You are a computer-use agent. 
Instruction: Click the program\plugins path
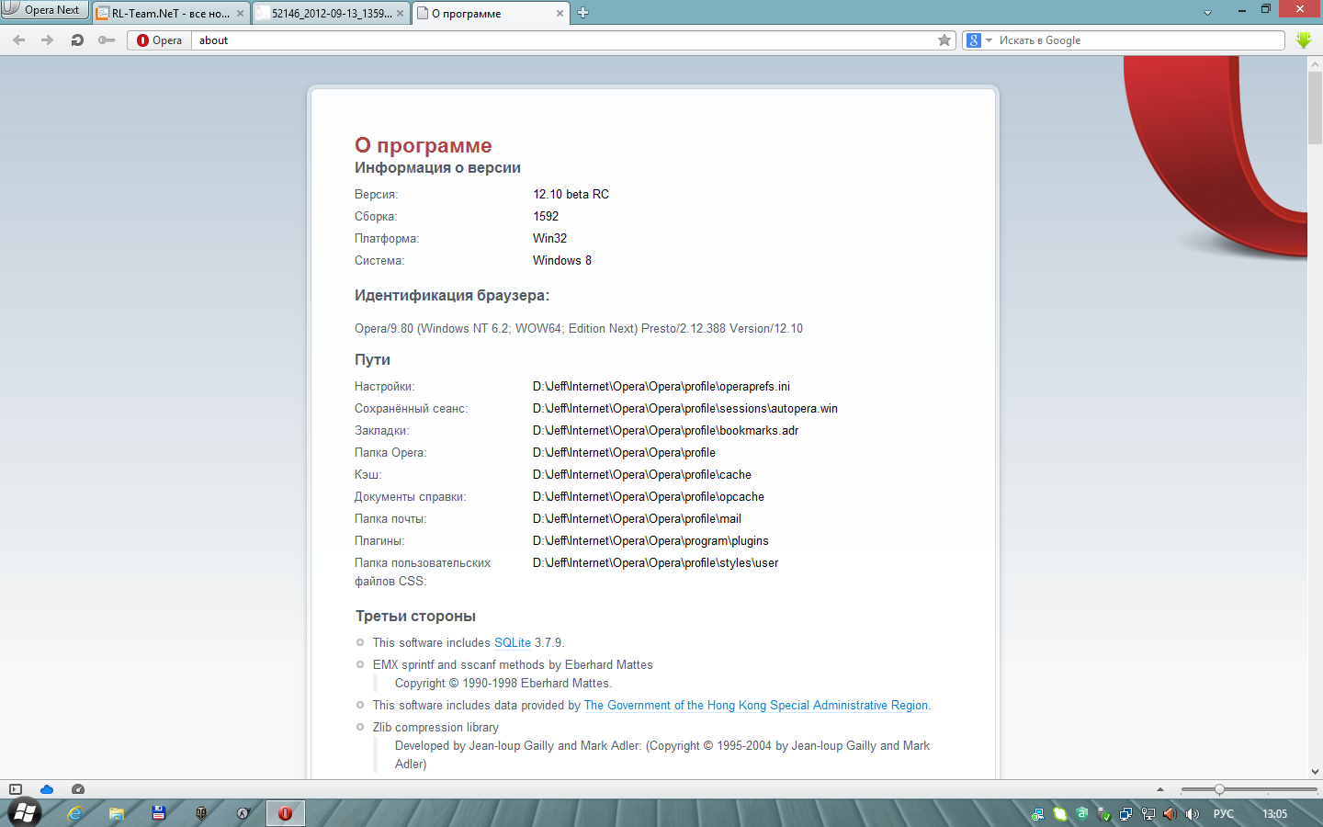tap(650, 541)
